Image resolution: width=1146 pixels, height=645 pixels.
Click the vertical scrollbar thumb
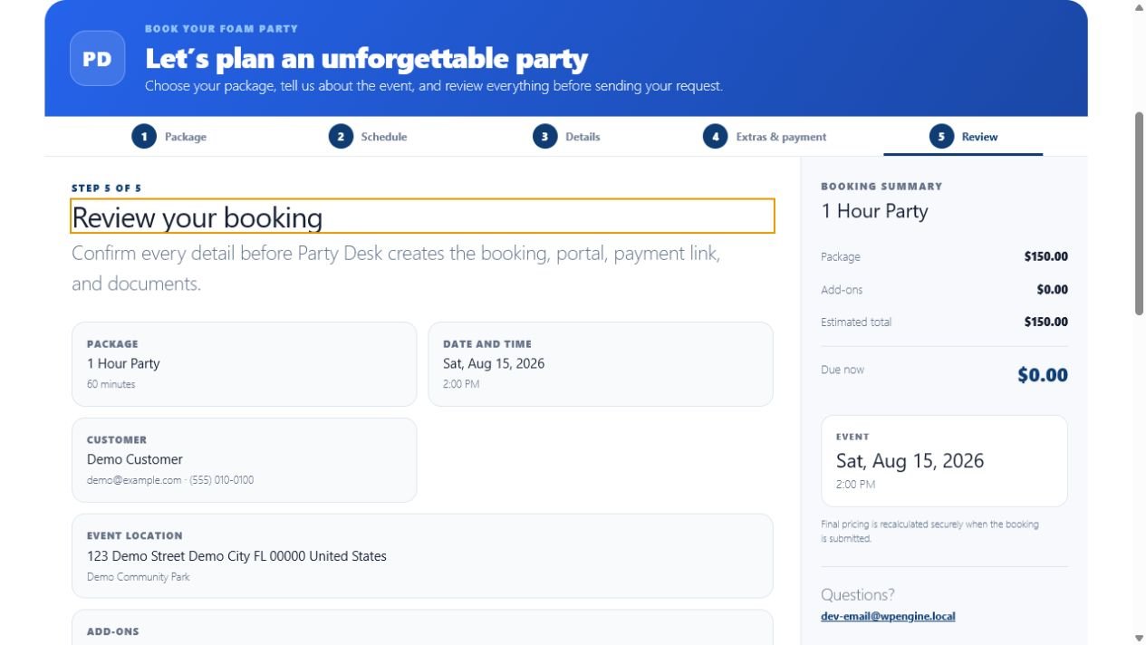pyautogui.click(x=1139, y=214)
